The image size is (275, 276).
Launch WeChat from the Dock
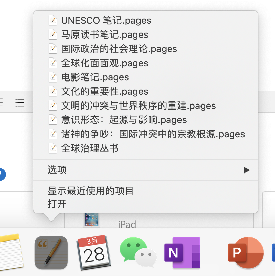pos(138,252)
